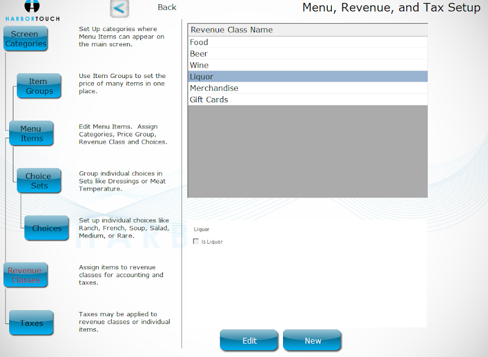Click the New button
Viewport: 488px width, 357px height.
click(312, 341)
